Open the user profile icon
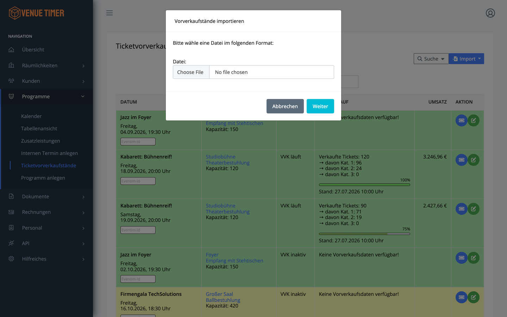 pyautogui.click(x=490, y=13)
